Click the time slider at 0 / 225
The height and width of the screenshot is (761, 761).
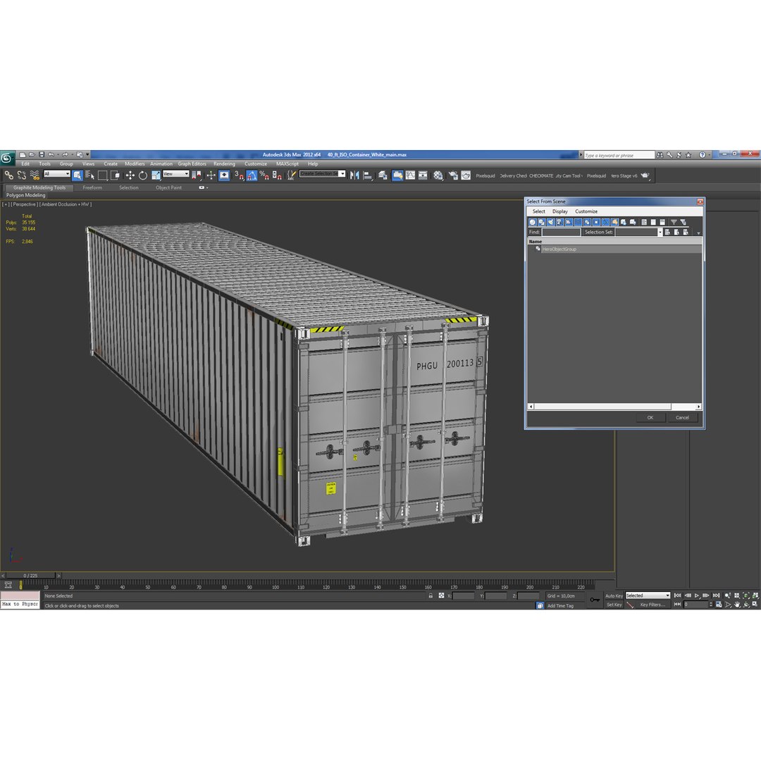[x=30, y=576]
